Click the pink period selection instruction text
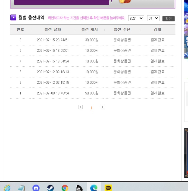188x191 pixels. [x=86, y=18]
